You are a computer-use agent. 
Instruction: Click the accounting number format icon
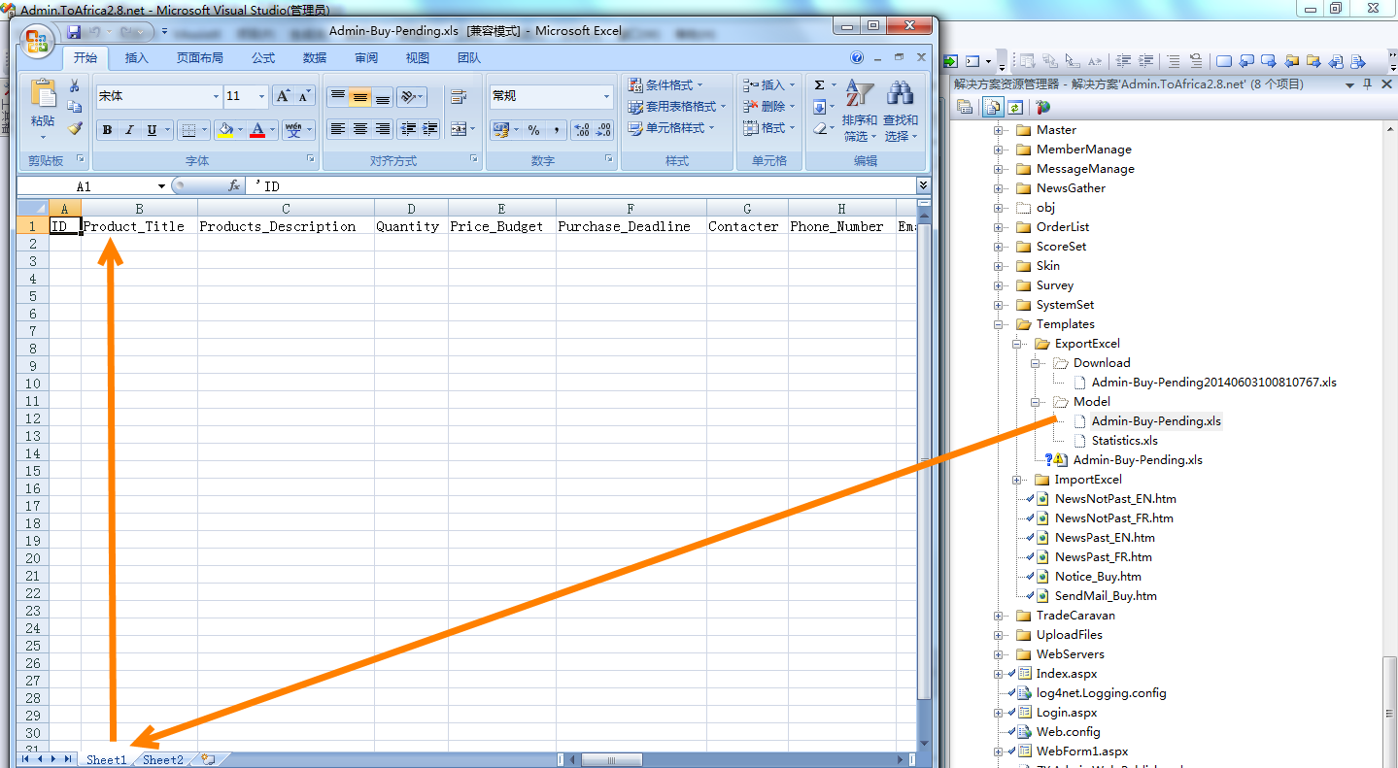pos(500,130)
